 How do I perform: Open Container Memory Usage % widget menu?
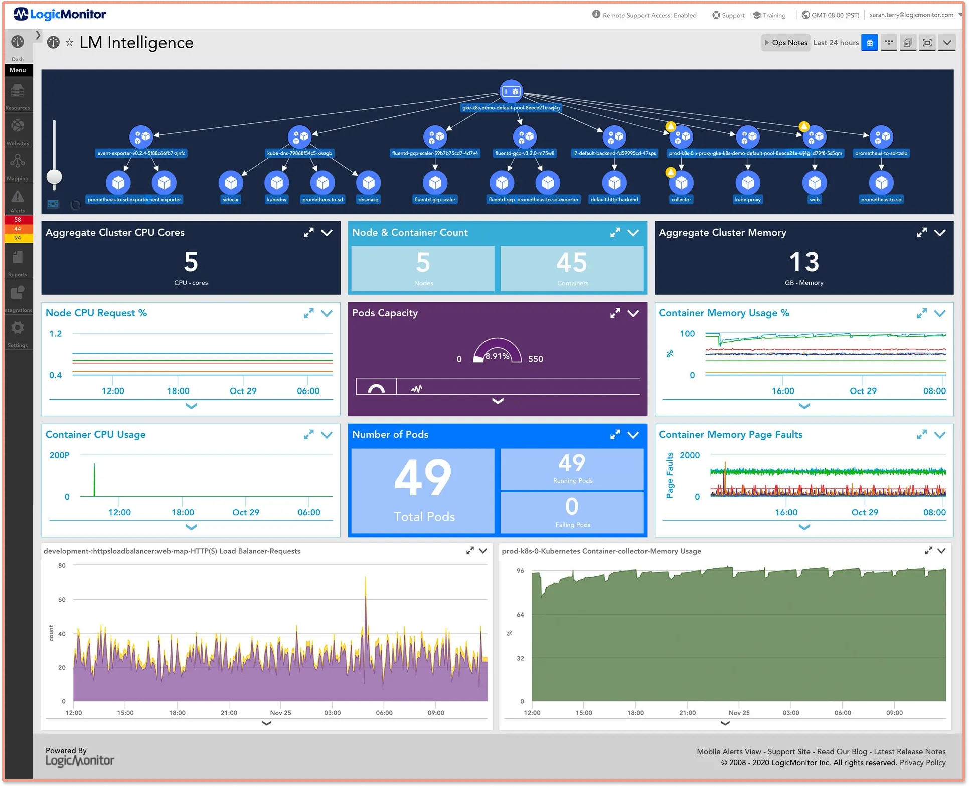pos(940,313)
